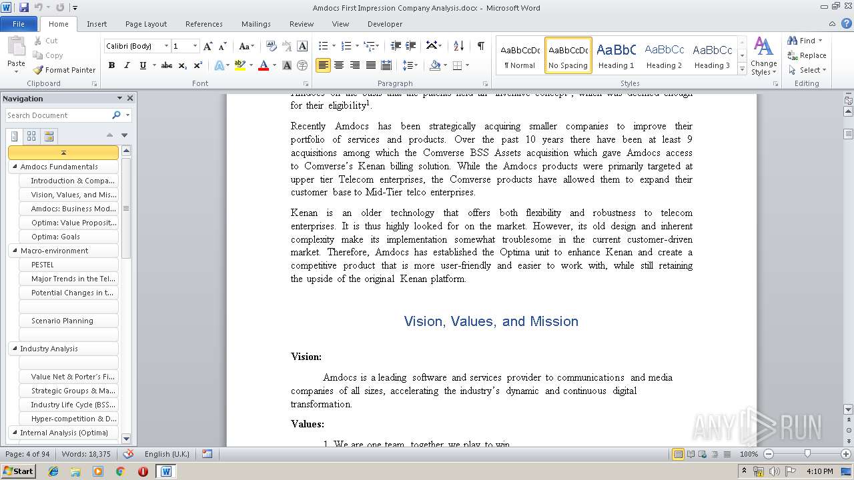
Task: Browse search results in navigation pane
Action: coord(49,137)
